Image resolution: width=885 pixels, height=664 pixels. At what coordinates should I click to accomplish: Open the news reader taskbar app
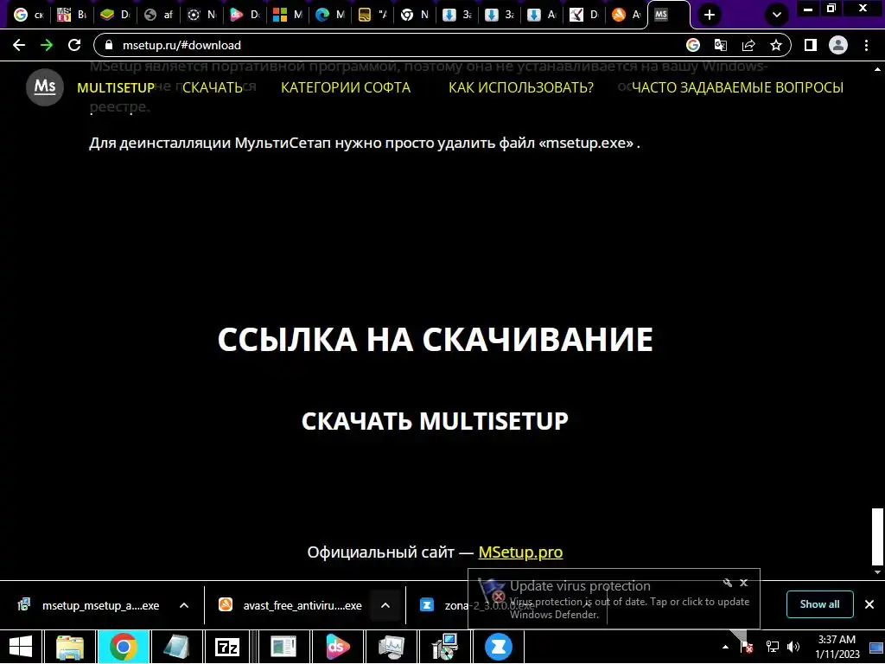click(x=283, y=647)
